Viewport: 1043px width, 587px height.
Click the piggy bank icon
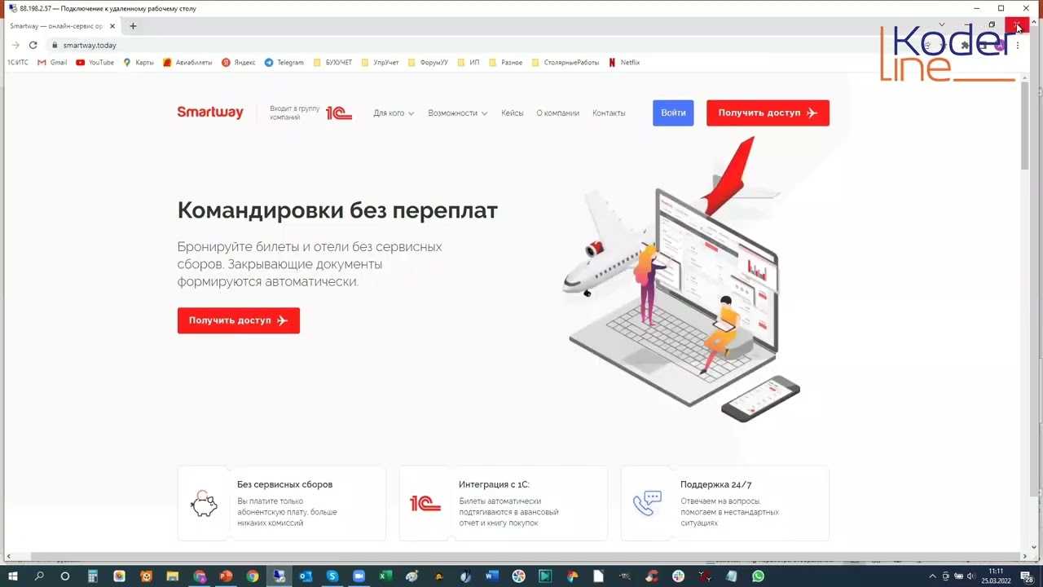(204, 504)
